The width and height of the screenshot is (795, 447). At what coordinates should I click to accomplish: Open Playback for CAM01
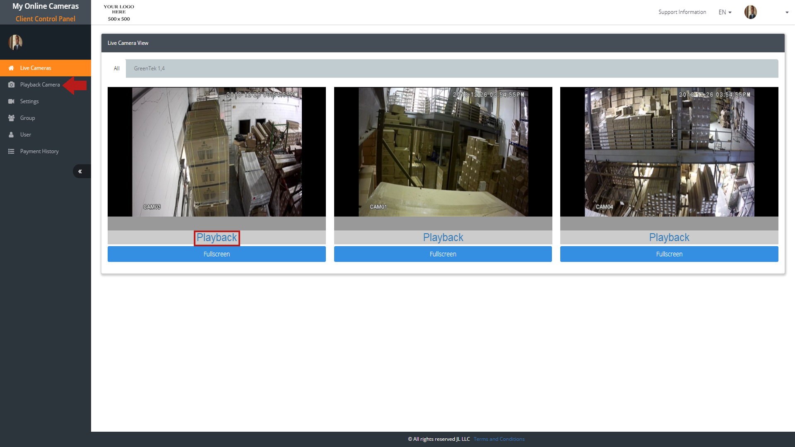443,238
